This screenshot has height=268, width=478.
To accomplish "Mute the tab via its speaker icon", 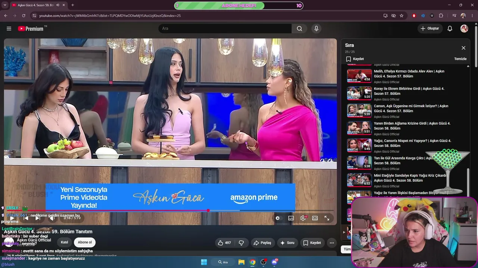I will (x=58, y=5).
